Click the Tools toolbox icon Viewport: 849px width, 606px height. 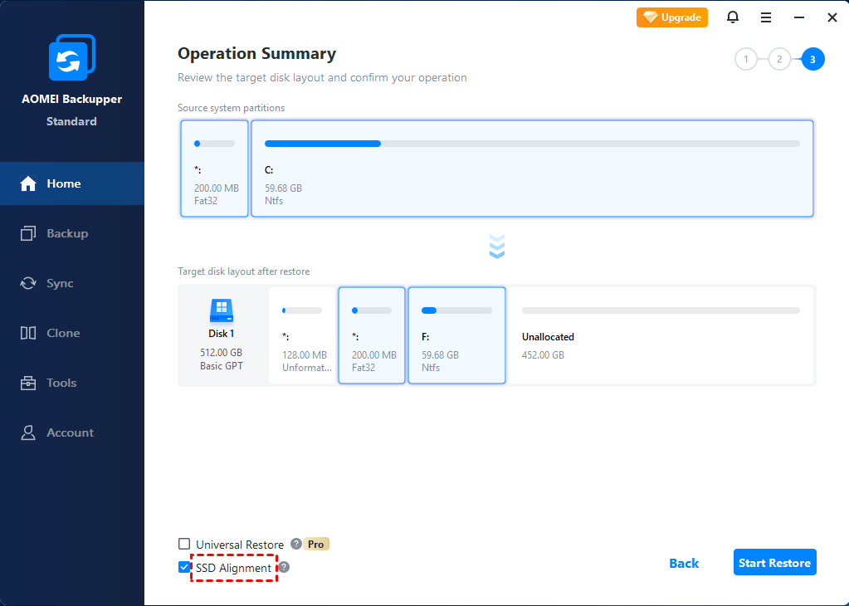[x=28, y=383]
